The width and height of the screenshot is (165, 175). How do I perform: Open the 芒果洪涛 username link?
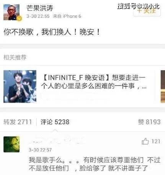(x=40, y=8)
